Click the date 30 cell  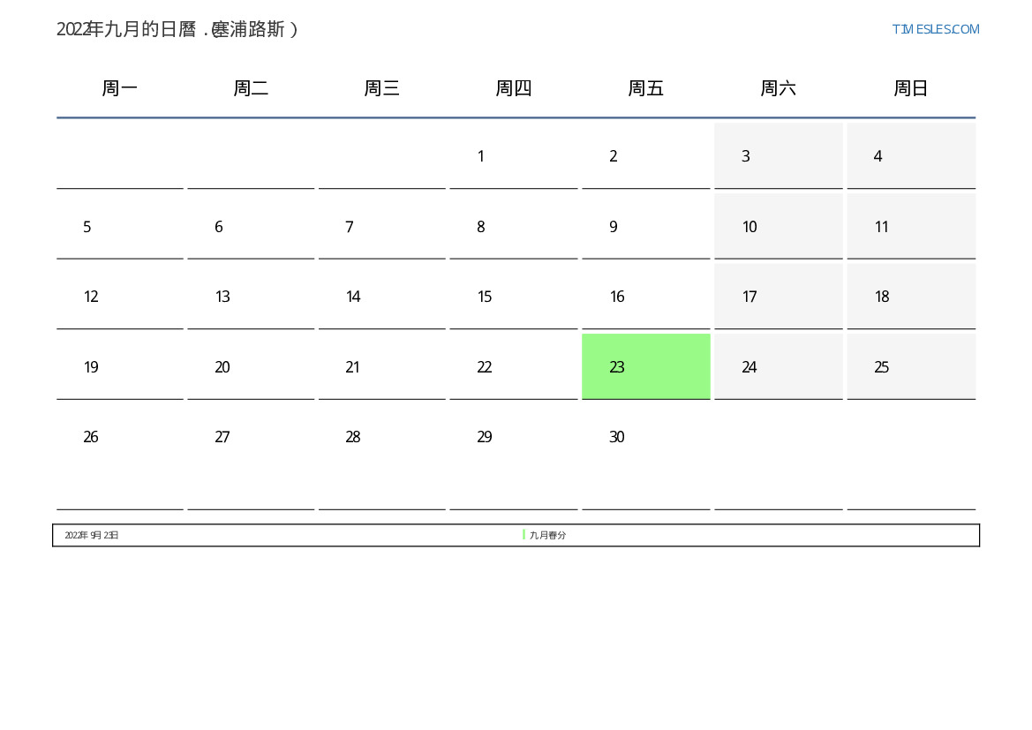(x=645, y=437)
